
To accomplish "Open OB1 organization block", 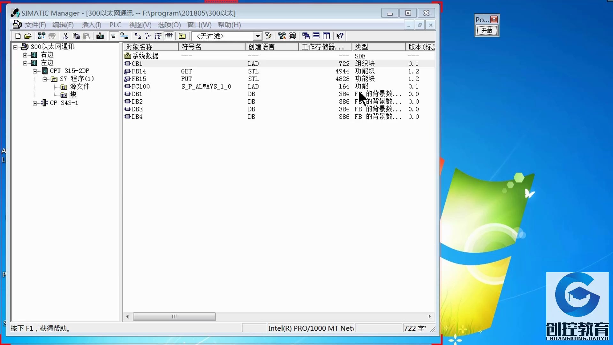I will coord(137,64).
